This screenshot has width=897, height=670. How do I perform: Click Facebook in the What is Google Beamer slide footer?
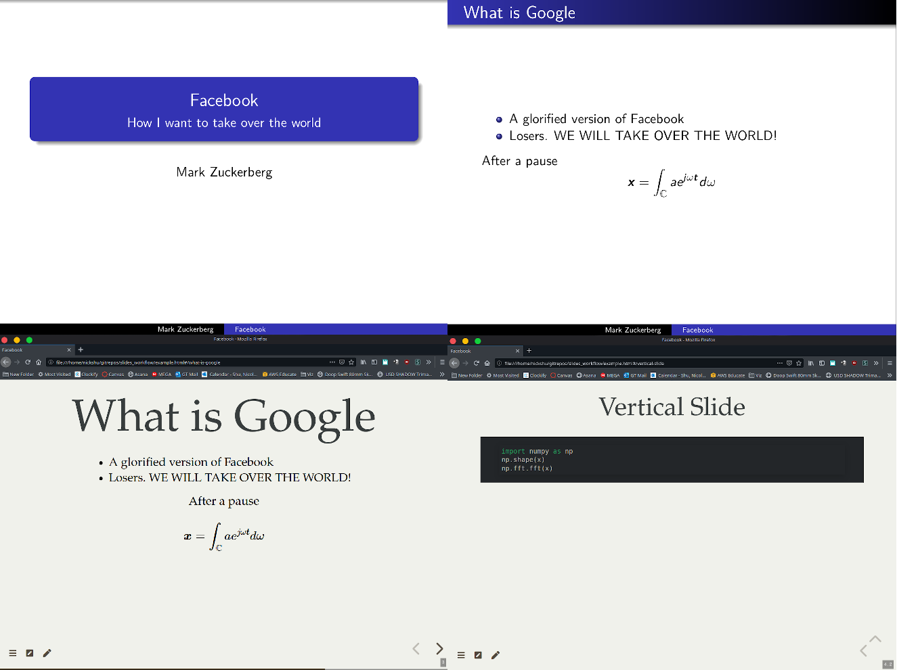pos(698,330)
